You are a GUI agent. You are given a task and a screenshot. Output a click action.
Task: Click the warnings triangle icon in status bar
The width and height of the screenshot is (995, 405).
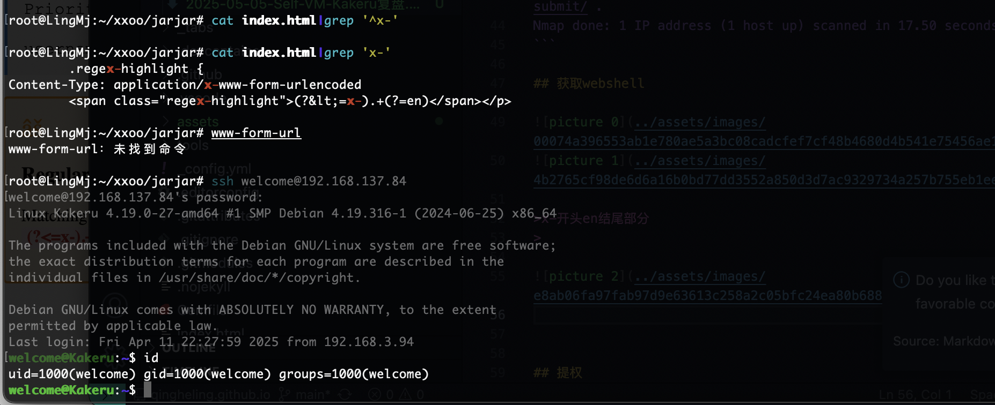(x=405, y=395)
